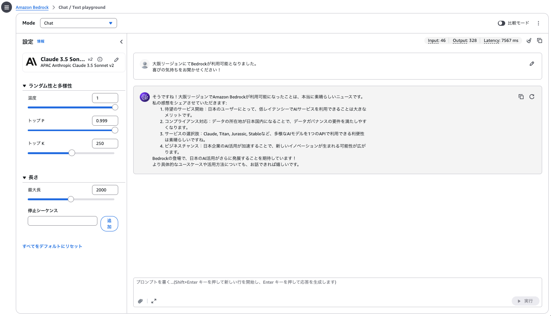Edit the user prompt pencil icon
The height and width of the screenshot is (316, 551).
coord(532,63)
